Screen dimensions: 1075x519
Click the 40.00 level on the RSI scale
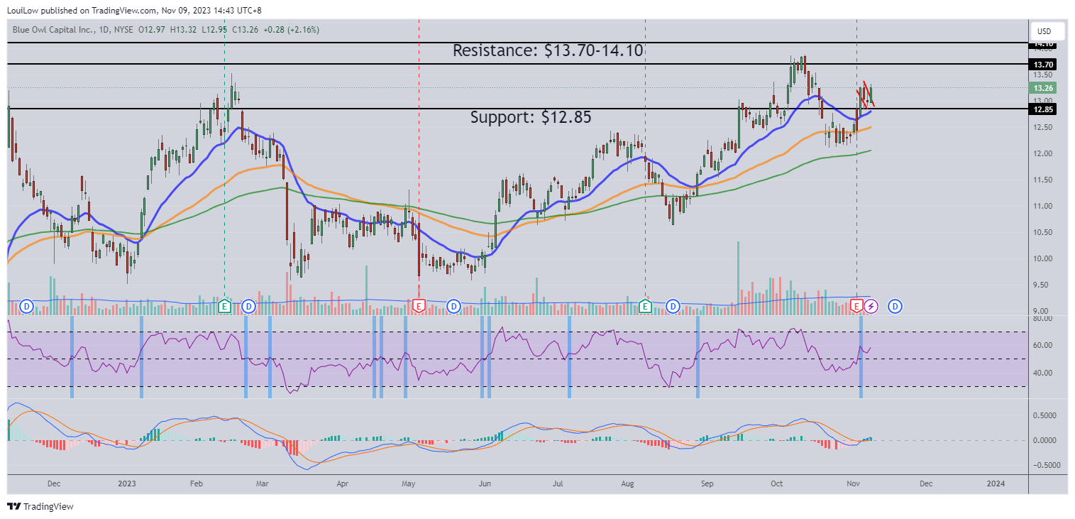coord(1042,373)
